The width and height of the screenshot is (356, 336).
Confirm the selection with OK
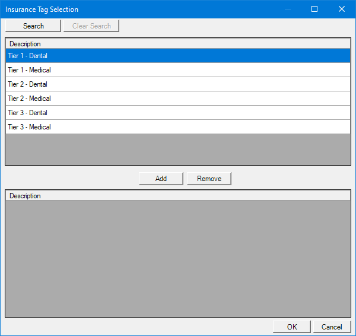point(291,327)
